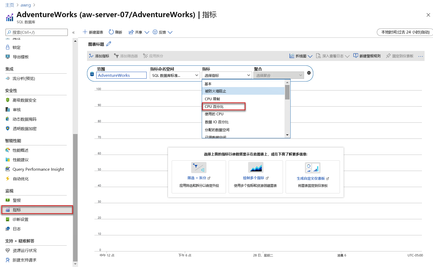Open 性能概述 in the sidebar
Screen dimensions: 433x267
[20, 150]
